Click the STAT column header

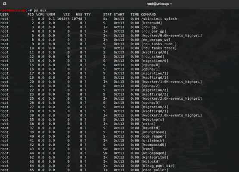coord(107,15)
